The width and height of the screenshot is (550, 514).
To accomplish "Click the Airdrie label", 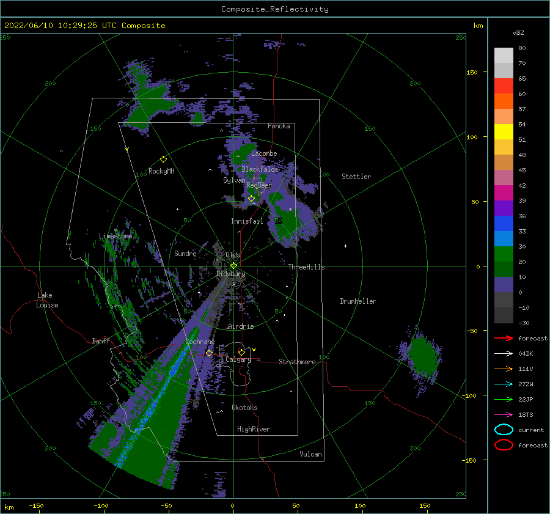I will coord(241,326).
